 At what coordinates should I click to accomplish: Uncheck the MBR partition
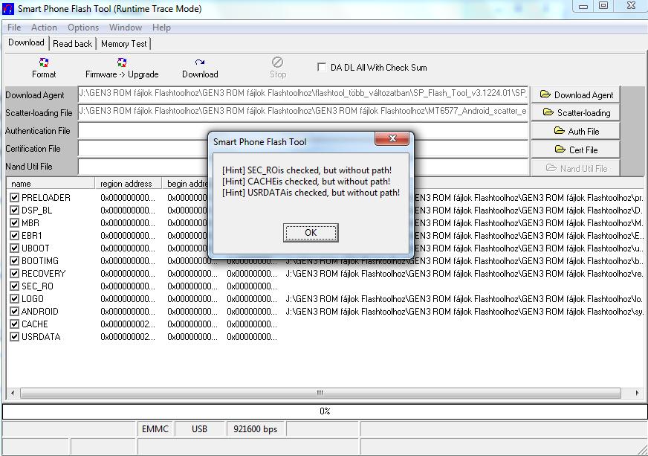click(14, 222)
